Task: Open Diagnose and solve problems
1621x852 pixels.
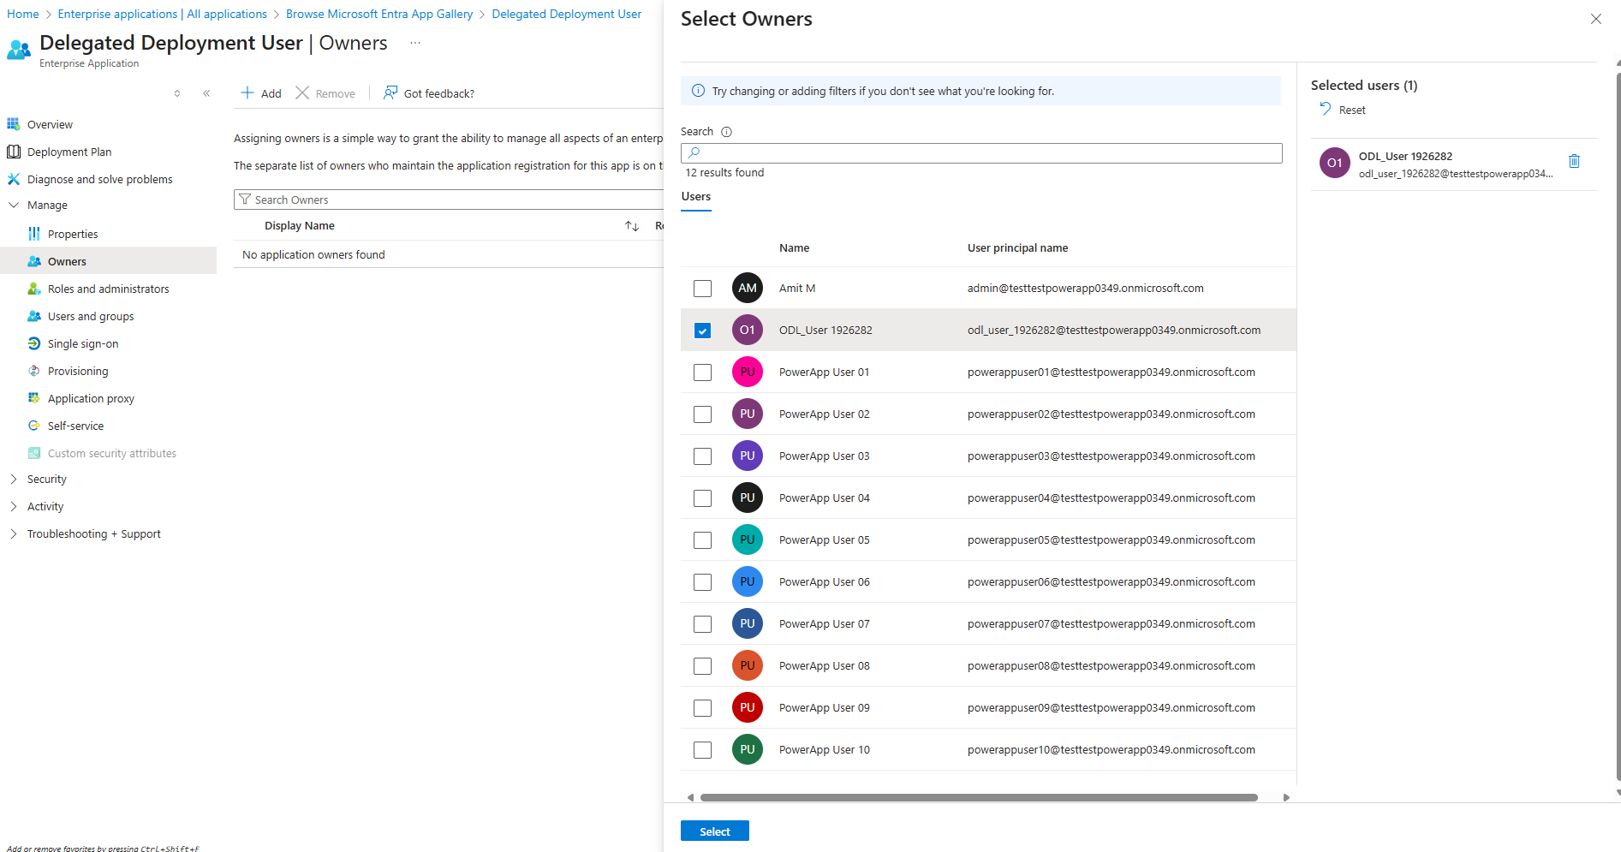Action: (99, 179)
